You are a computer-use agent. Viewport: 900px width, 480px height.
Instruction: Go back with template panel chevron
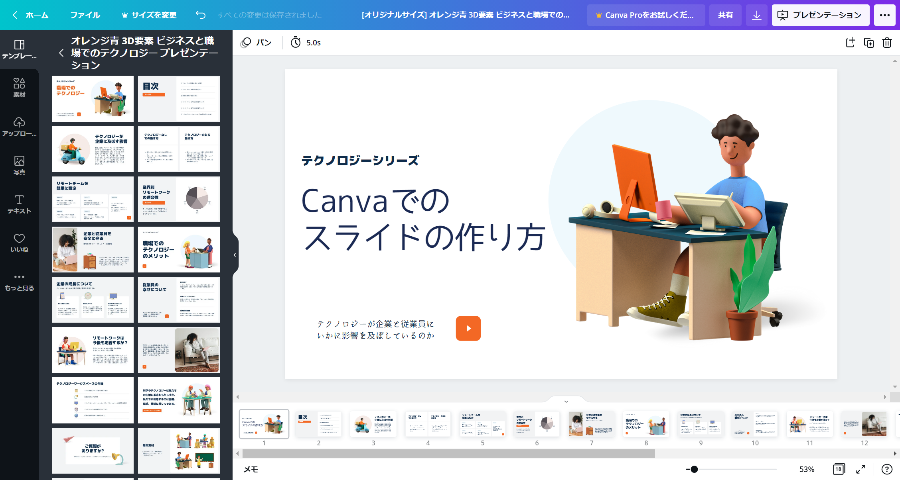pos(61,53)
